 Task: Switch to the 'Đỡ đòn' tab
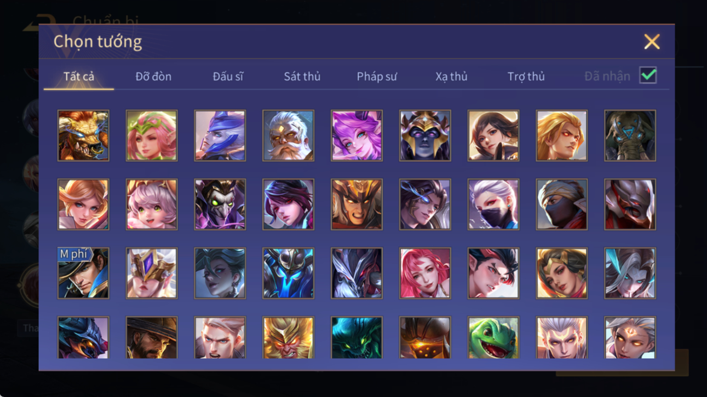[153, 77]
